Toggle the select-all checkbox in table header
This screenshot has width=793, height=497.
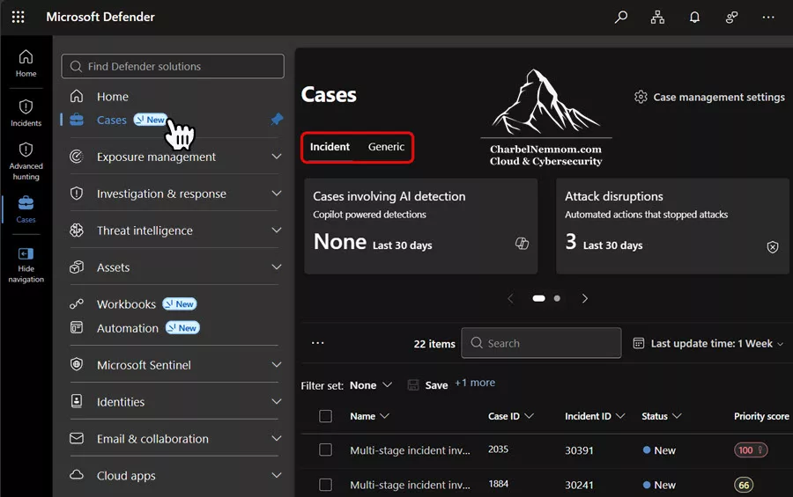pyautogui.click(x=325, y=416)
